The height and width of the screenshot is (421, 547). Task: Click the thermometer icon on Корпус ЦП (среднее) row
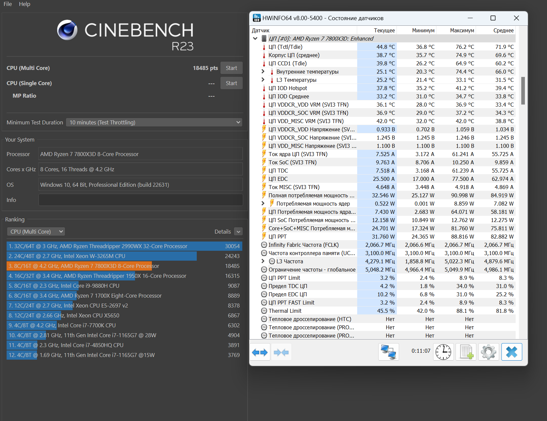264,55
